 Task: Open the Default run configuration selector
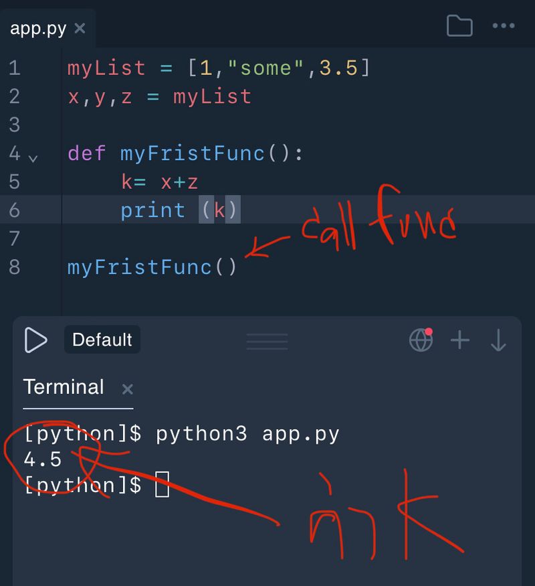pos(102,340)
